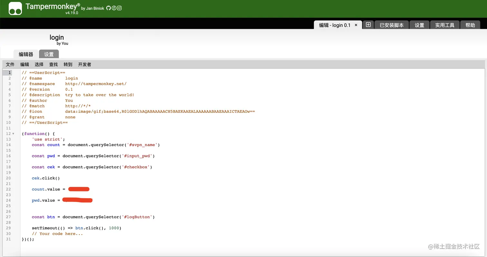Switch to the 编辑器 sub-tab
The image size is (487, 257).
click(26, 54)
